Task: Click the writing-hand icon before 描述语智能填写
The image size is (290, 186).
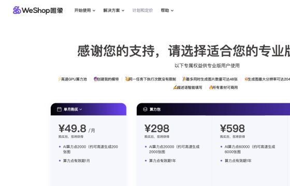Action: point(175,87)
